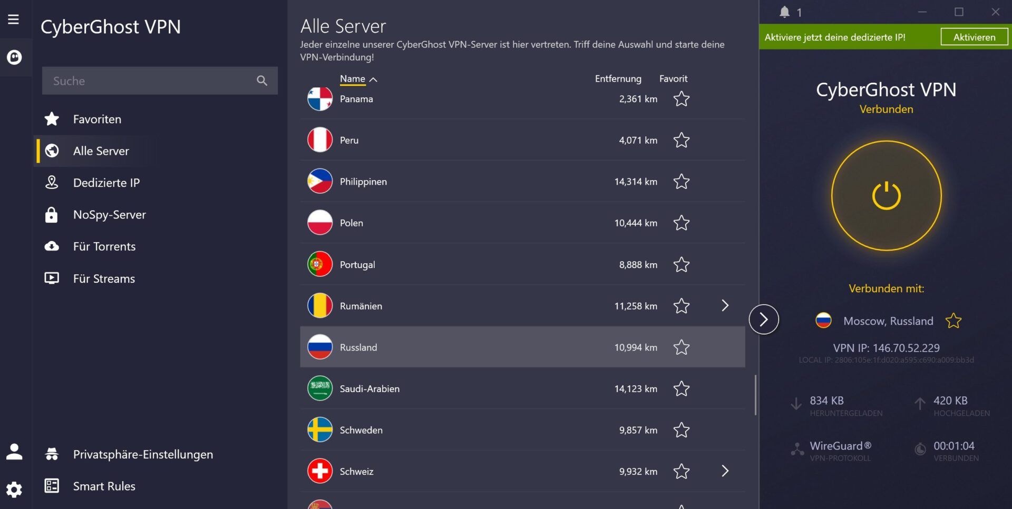The height and width of the screenshot is (509, 1012).
Task: Sort servers by Favorit column
Action: pyautogui.click(x=673, y=78)
